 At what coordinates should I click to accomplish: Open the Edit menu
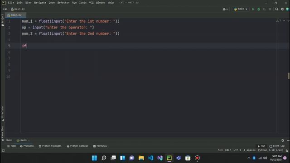tap(19, 3)
